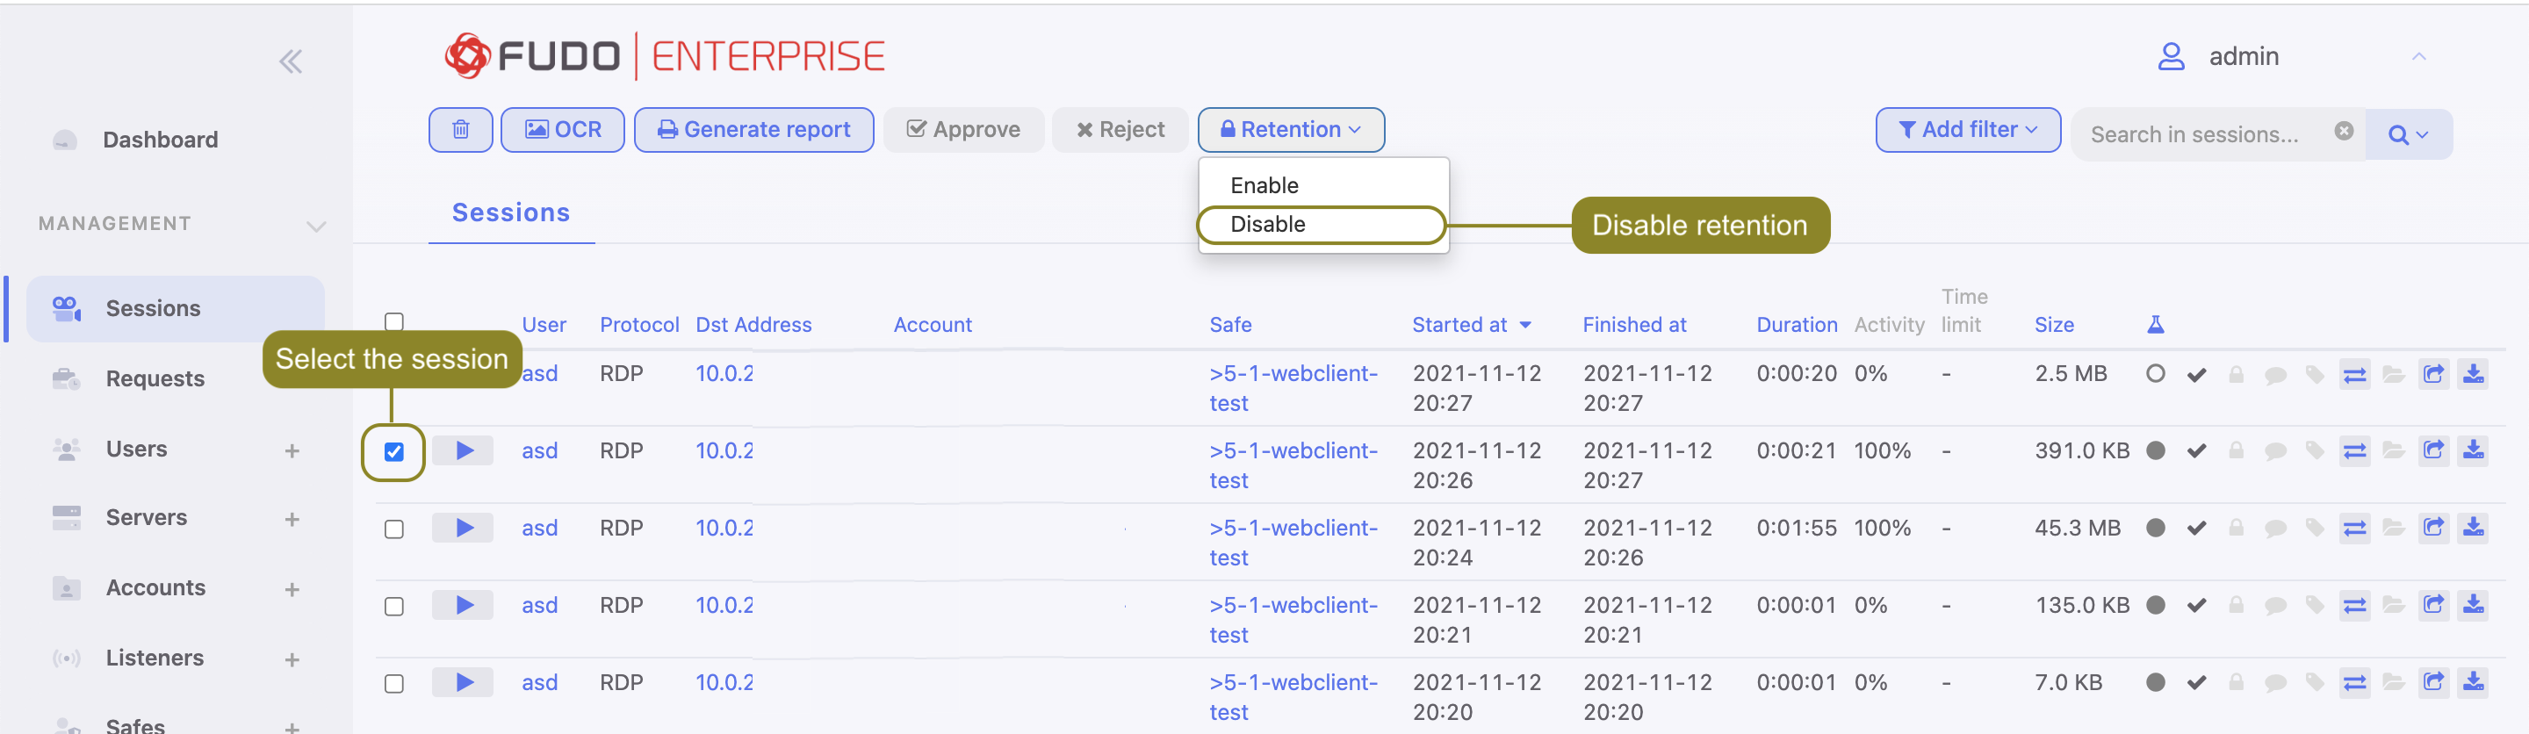Image resolution: width=2529 pixels, height=734 pixels.
Task: Expand the Add filter dropdown
Action: (x=1966, y=130)
